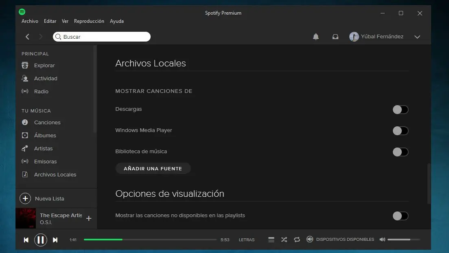Click inside the Buscar search field

tap(102, 36)
